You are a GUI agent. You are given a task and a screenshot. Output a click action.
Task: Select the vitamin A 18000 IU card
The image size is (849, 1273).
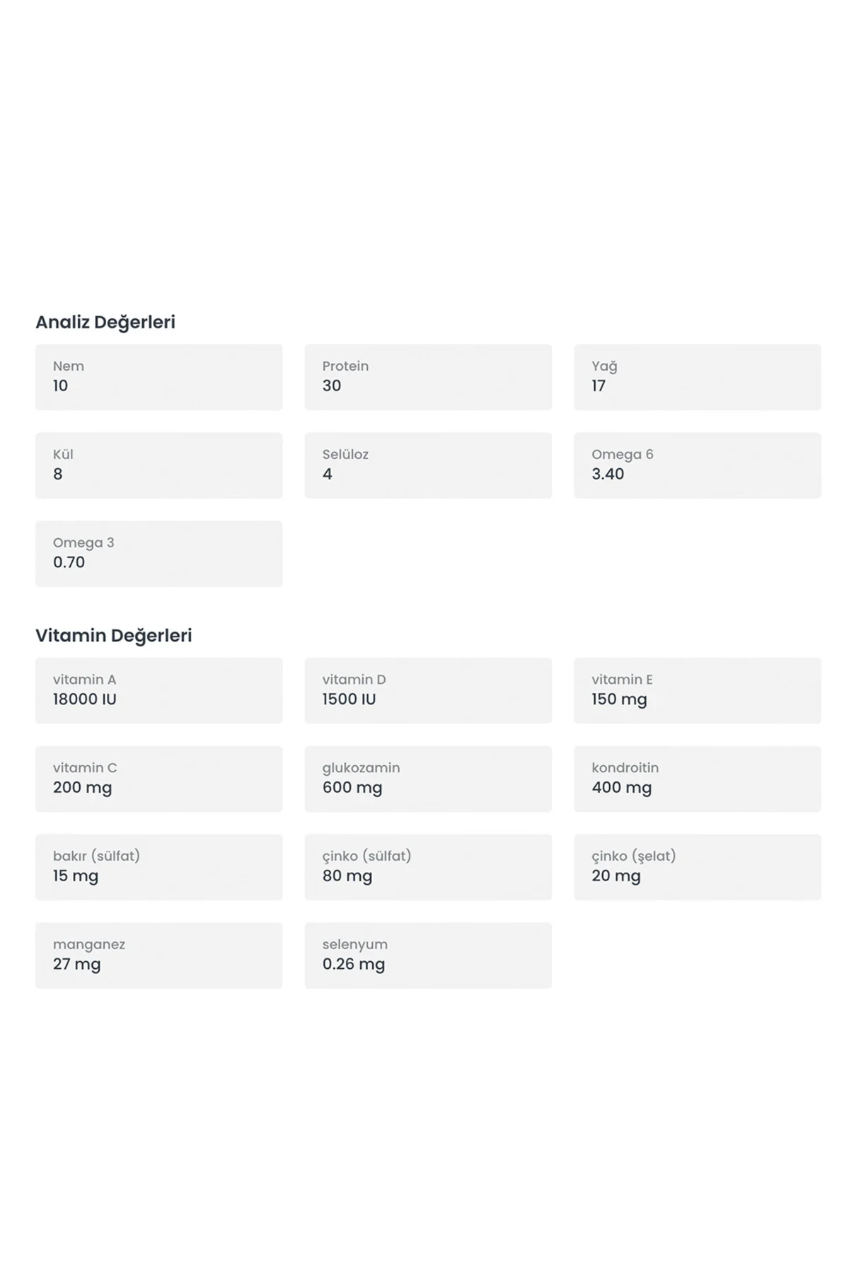coord(158,690)
